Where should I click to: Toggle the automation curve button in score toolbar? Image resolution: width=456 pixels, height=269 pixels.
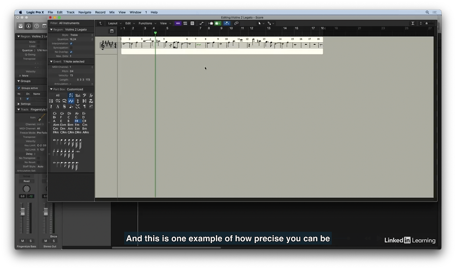pos(202,23)
